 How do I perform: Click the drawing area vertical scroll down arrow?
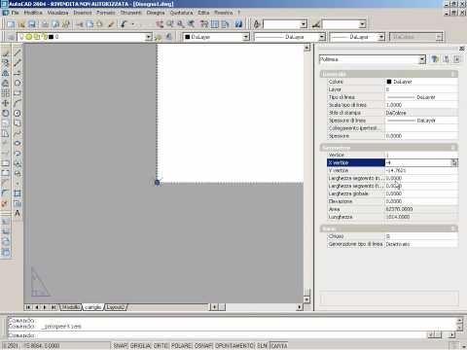point(306,299)
